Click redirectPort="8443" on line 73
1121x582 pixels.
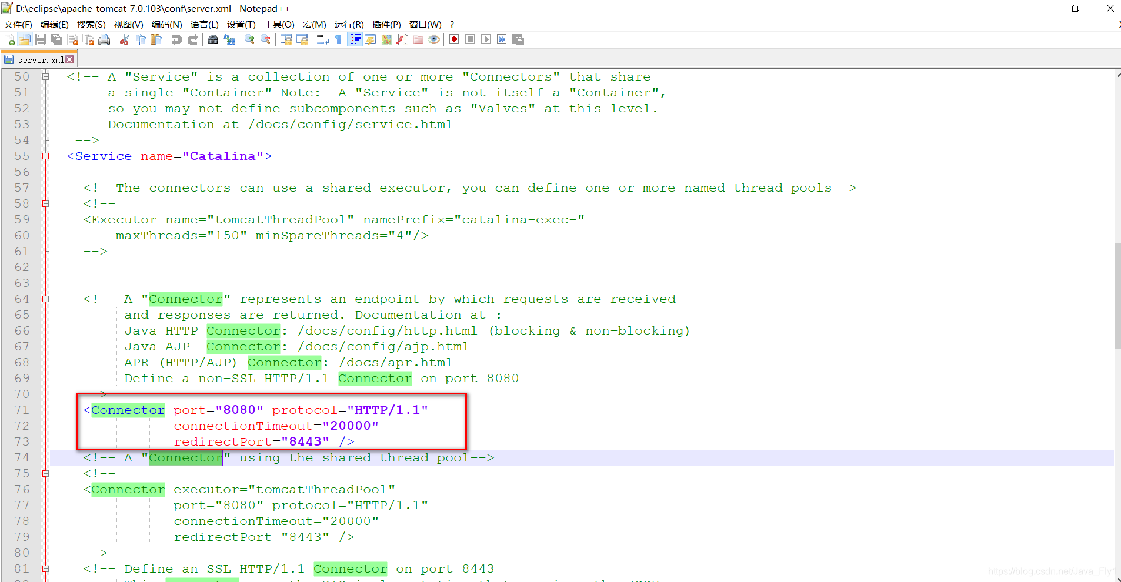coord(252,441)
